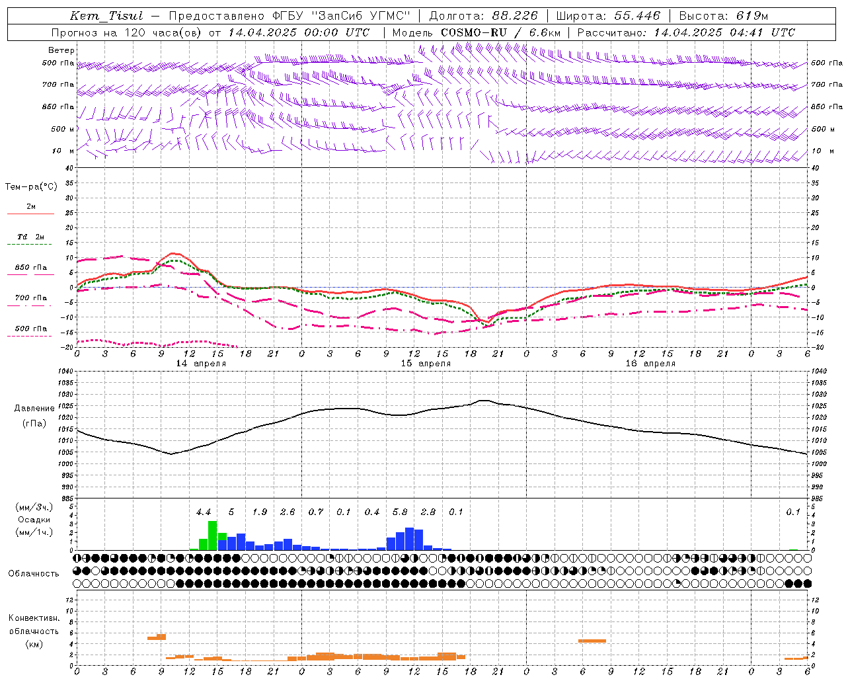This screenshot has height=677, width=846.
Task: Click the 10 м wind level label on left
Action: 64,151
